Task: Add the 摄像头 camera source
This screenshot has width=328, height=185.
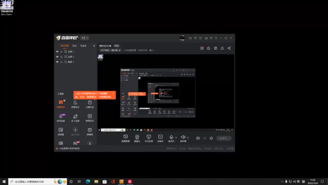Action: pyautogui.click(x=137, y=139)
